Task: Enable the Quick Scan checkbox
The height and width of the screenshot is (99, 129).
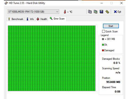Action: pyautogui.click(x=103, y=31)
